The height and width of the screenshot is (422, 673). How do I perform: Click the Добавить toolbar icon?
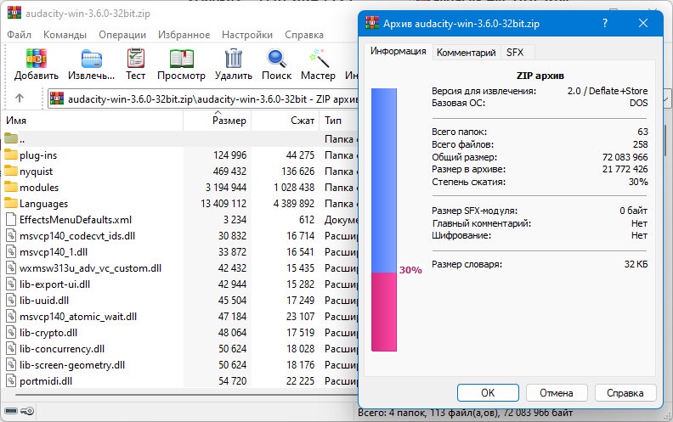pos(37,59)
